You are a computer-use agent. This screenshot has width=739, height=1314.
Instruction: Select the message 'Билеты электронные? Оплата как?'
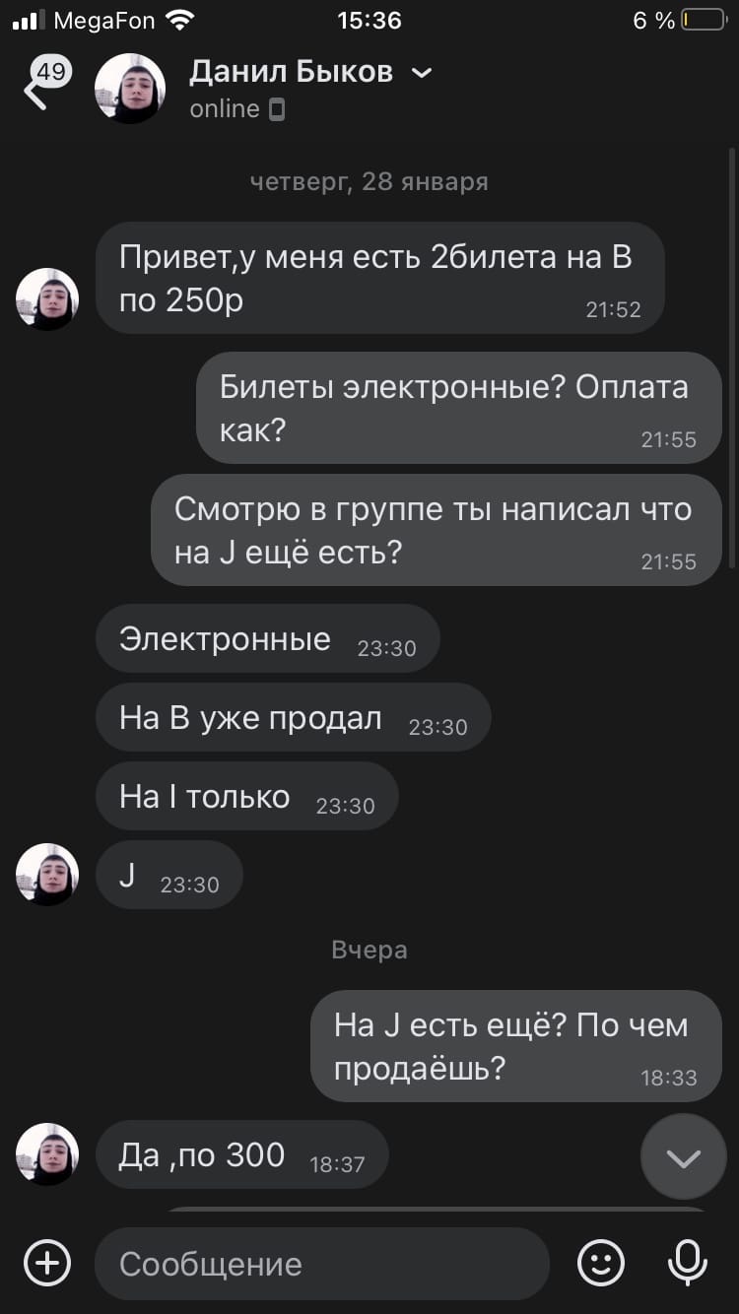[459, 407]
